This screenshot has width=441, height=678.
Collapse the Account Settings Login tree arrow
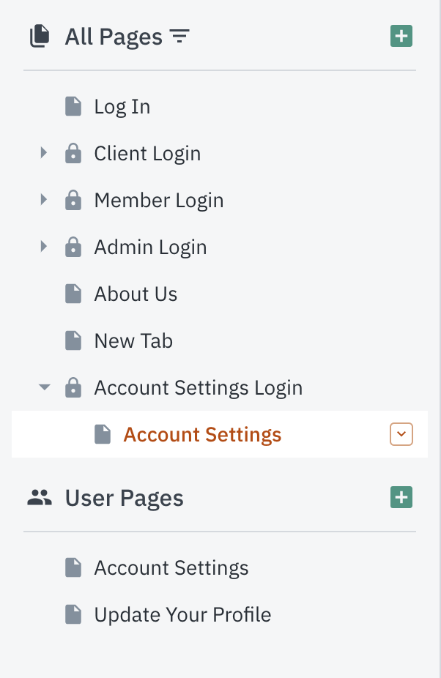coord(45,387)
